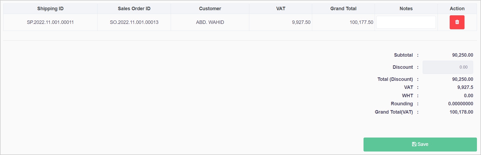This screenshot has height=155, width=481.
Task: Click the Shipping ID column header
Action: pos(50,9)
